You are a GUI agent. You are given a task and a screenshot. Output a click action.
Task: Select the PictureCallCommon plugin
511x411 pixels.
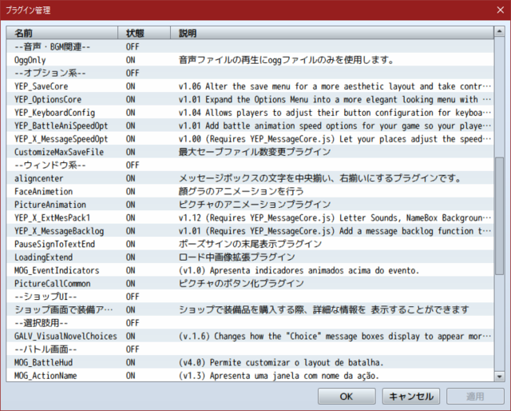point(250,283)
